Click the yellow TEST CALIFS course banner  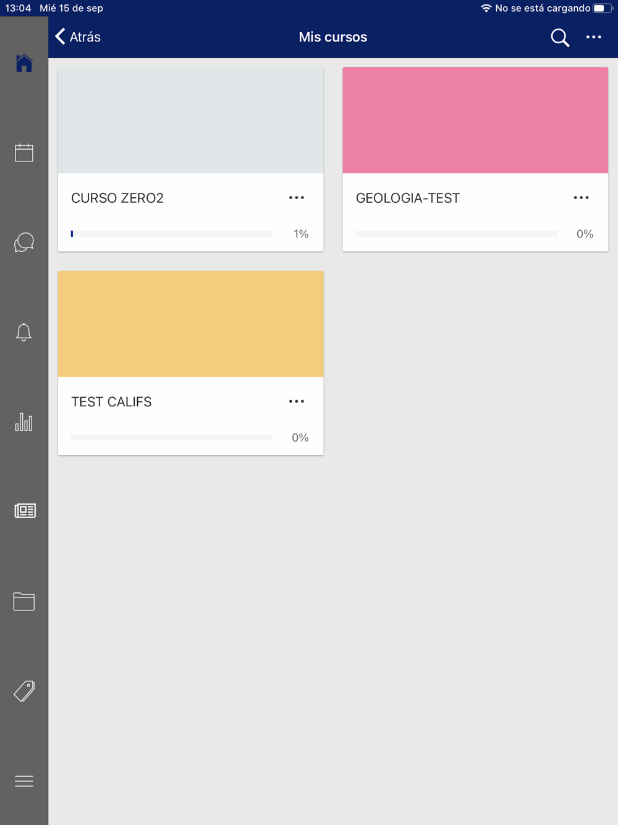tap(190, 323)
